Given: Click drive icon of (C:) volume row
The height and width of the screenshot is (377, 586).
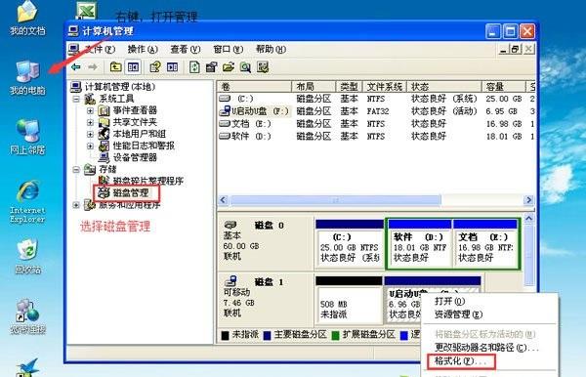Looking at the screenshot, I should (x=225, y=99).
